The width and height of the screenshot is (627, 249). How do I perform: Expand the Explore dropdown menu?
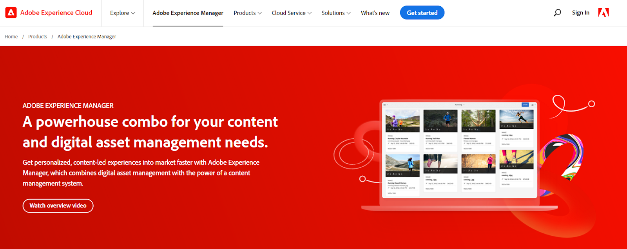point(123,13)
